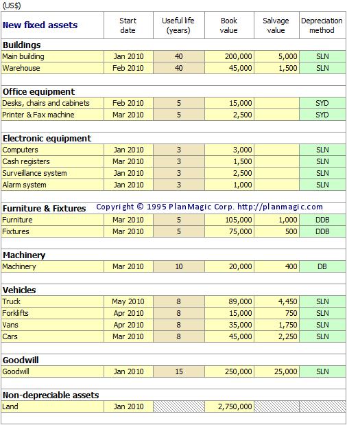The width and height of the screenshot is (347, 425).
Task: Select the Cars SLN depreciation method cell
Action: tap(322, 336)
